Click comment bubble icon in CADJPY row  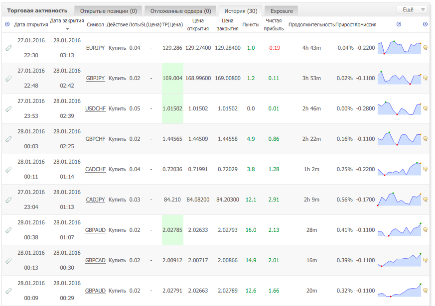click(426, 200)
